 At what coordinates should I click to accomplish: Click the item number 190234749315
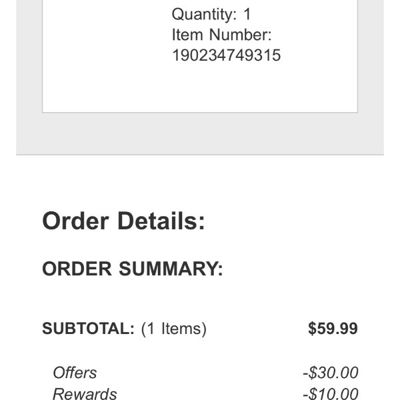(x=226, y=55)
